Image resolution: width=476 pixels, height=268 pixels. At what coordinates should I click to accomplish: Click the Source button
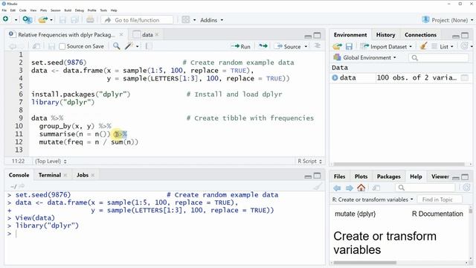[x=288, y=46]
